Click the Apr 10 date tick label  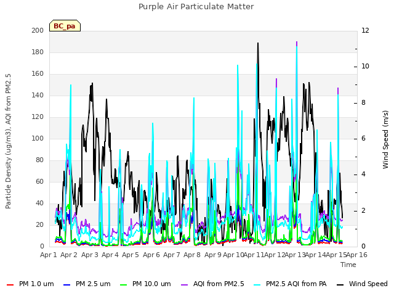point(233,255)
